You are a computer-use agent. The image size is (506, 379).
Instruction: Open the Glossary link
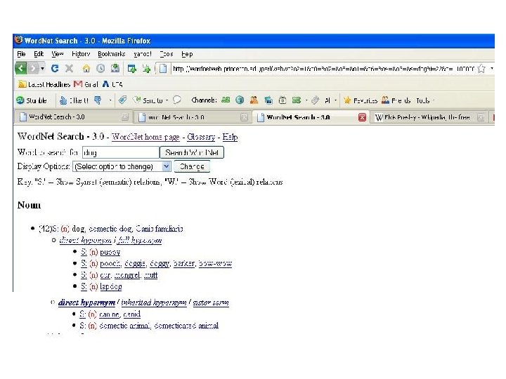click(201, 137)
